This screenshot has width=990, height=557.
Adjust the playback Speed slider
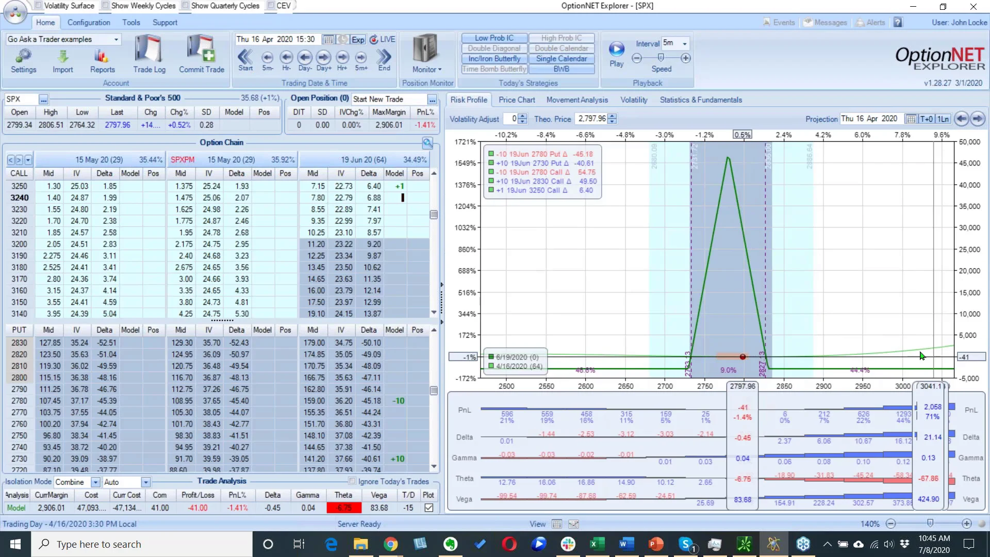pyautogui.click(x=661, y=58)
